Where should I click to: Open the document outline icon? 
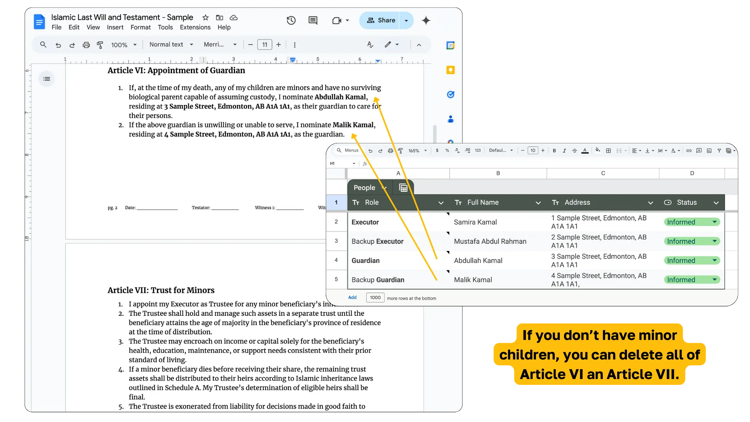point(46,79)
